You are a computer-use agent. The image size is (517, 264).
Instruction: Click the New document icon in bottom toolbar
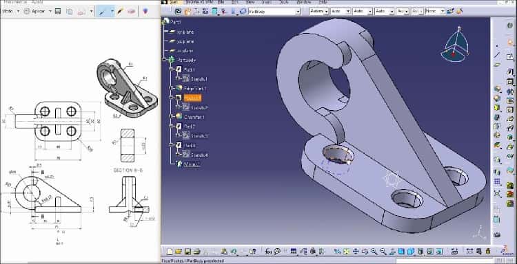(170, 252)
